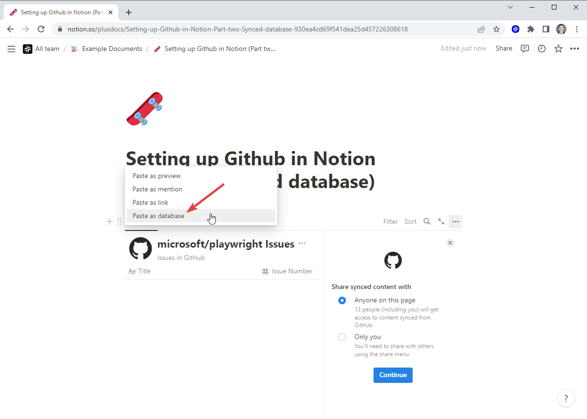Close the Setting up Github in Notion tab
This screenshot has width=587, height=419.
coord(111,12)
